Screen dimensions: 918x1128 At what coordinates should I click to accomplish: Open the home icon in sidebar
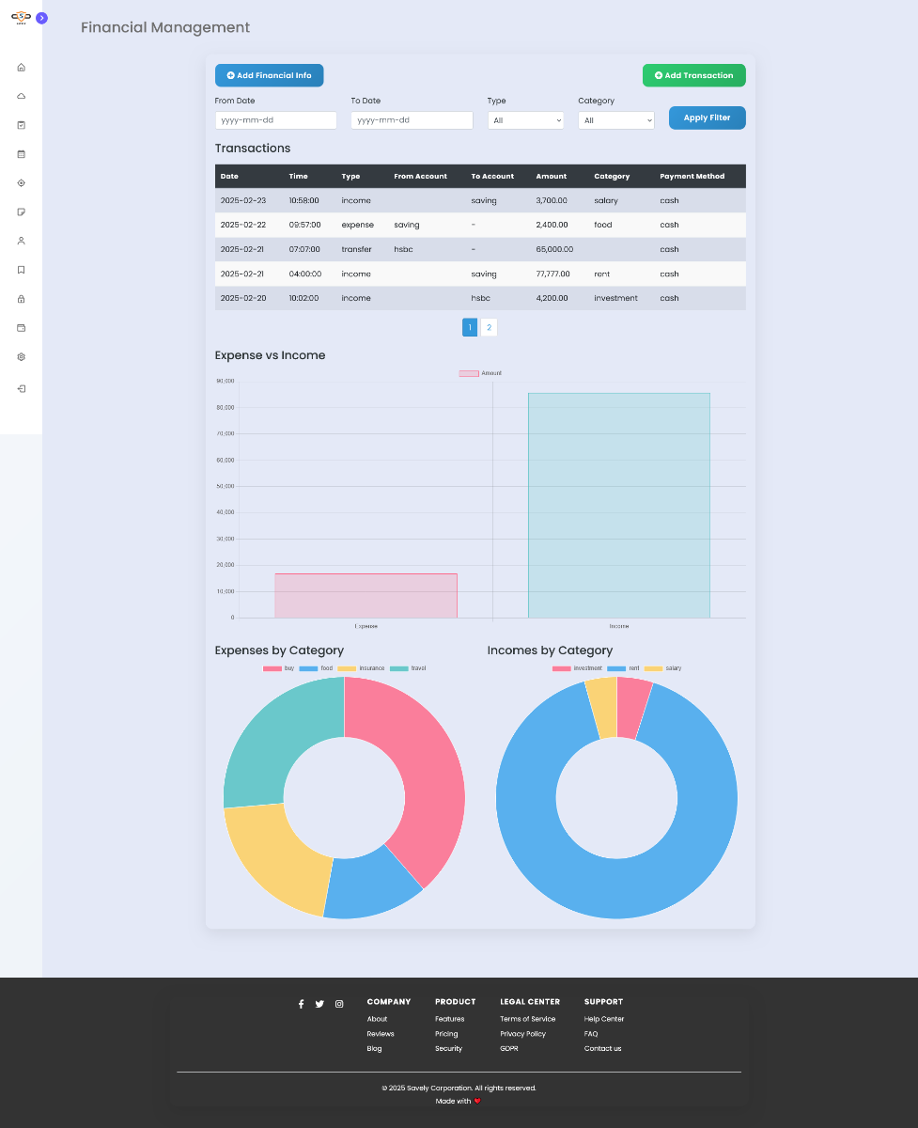click(21, 67)
